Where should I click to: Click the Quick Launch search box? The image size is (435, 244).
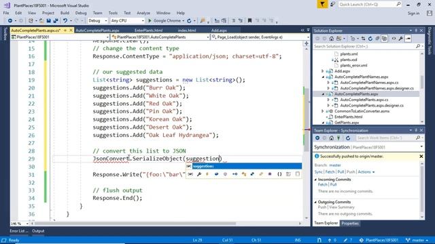pos(370,5)
